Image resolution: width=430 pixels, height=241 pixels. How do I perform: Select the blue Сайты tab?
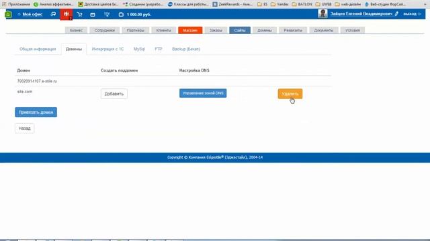[x=240, y=30]
